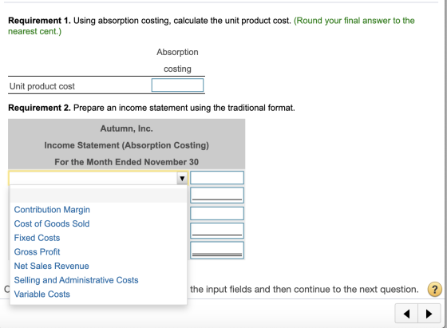Toggle the income statement account dropdown arrow
This screenshot has height=328, width=447.
pyautogui.click(x=182, y=179)
